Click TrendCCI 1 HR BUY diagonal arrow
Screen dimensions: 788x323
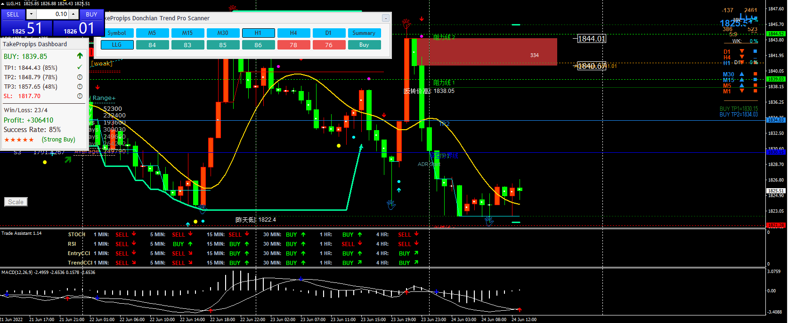pos(360,263)
